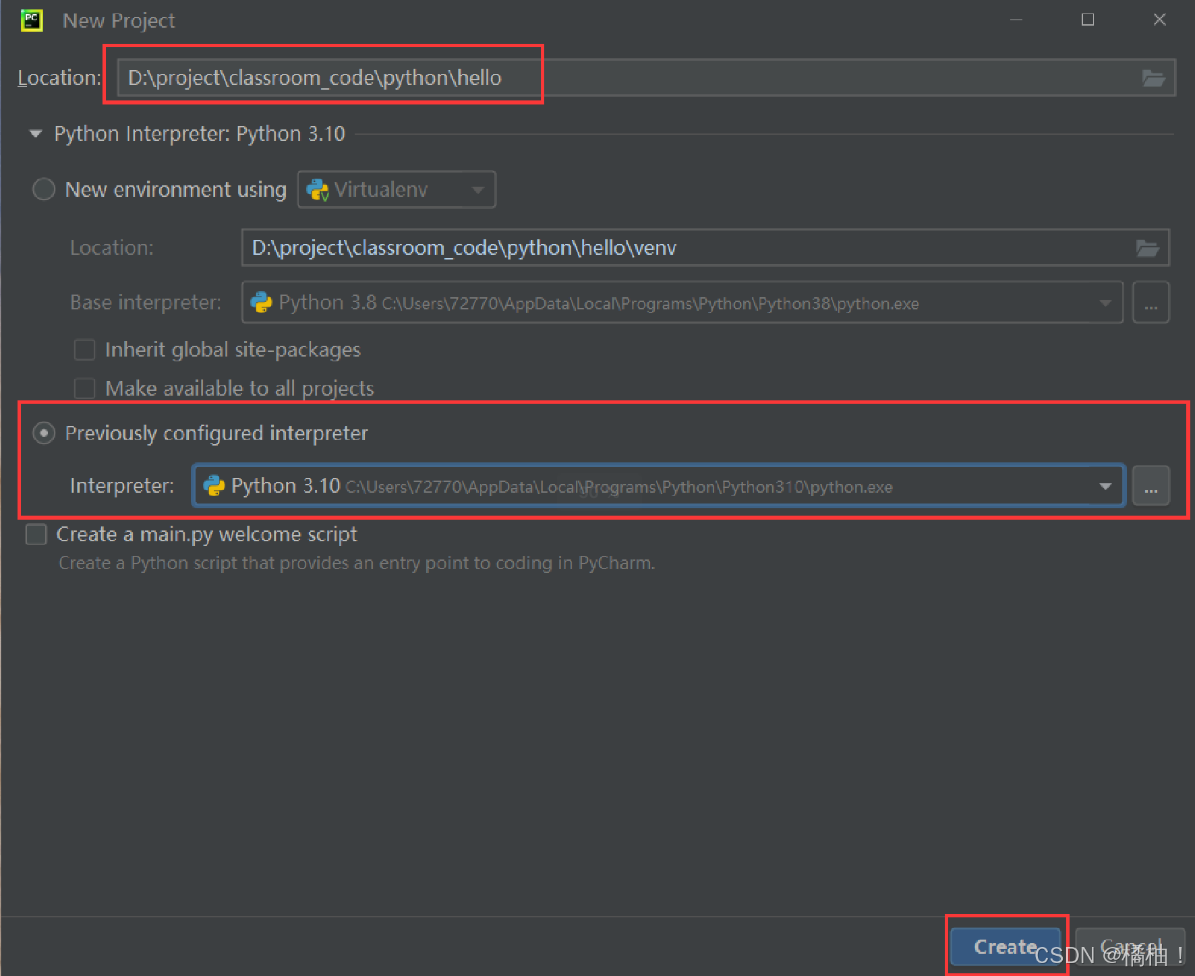Viewport: 1195px width, 976px height.
Task: Click Python Interpreter: Python 3.10 heading
Action: click(x=200, y=134)
